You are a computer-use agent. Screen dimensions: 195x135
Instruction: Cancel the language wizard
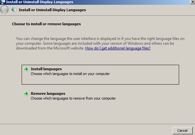click(183, 131)
